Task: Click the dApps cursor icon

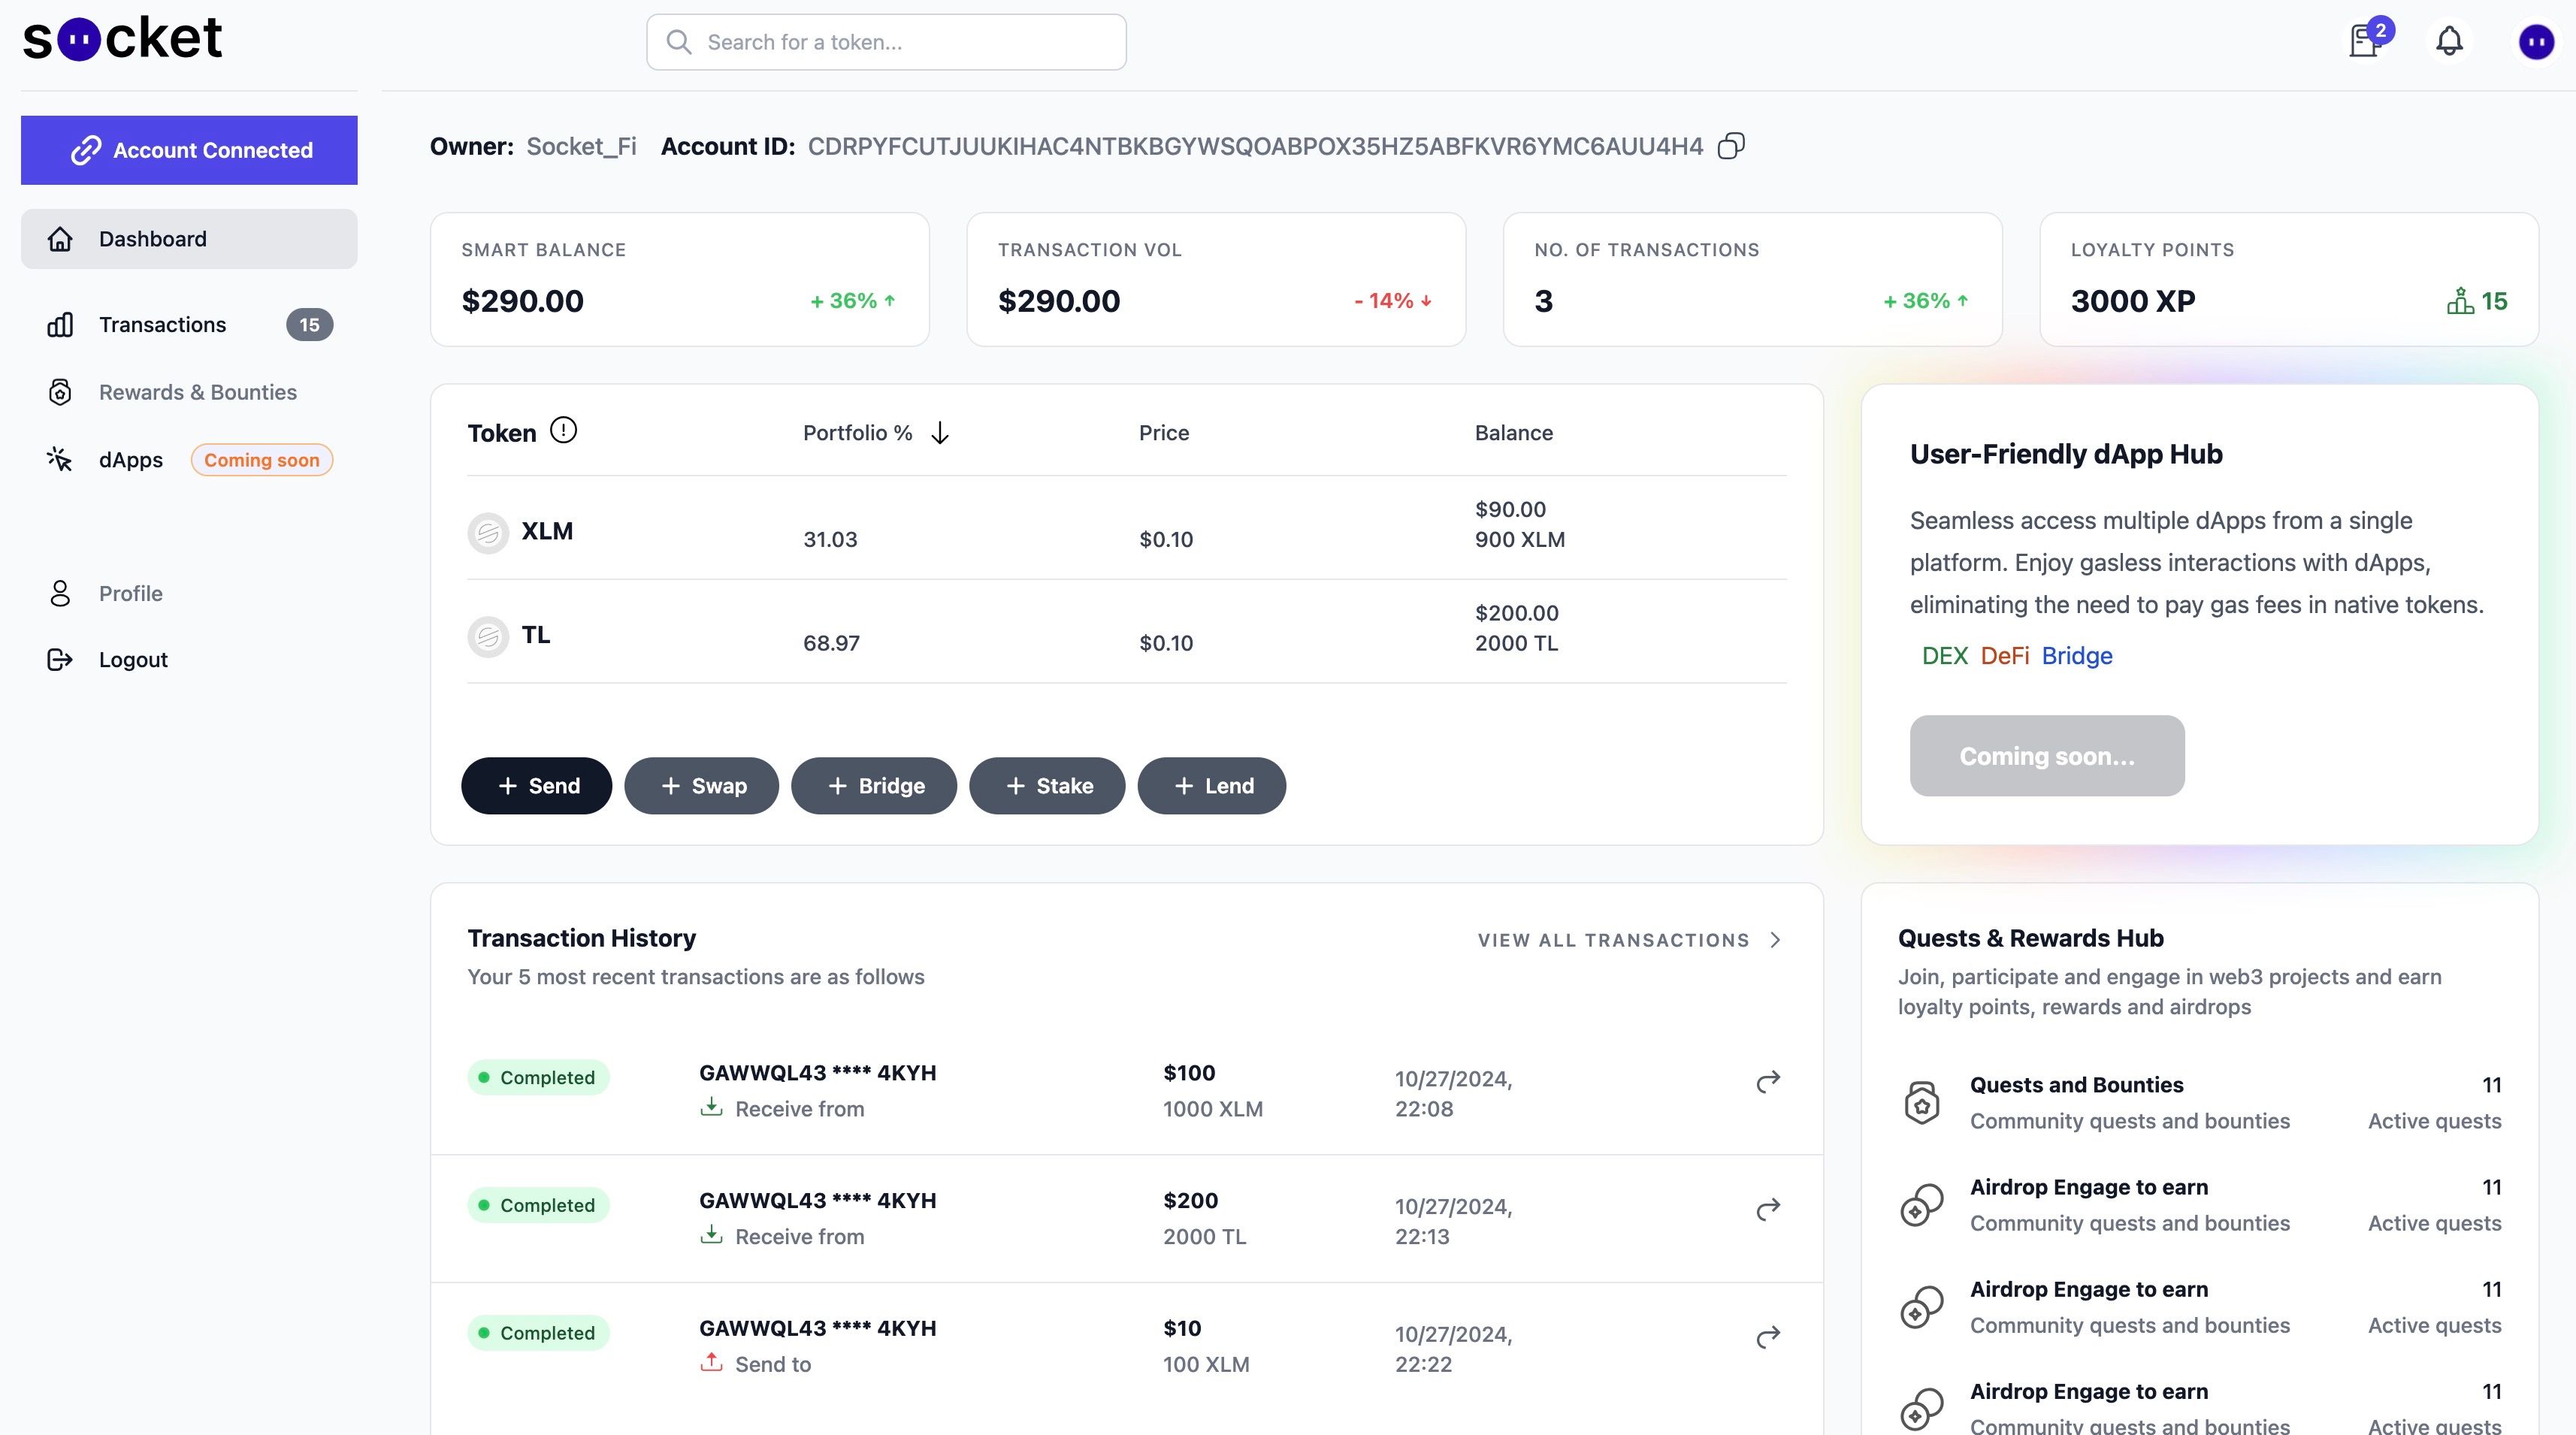Action: coord(60,459)
